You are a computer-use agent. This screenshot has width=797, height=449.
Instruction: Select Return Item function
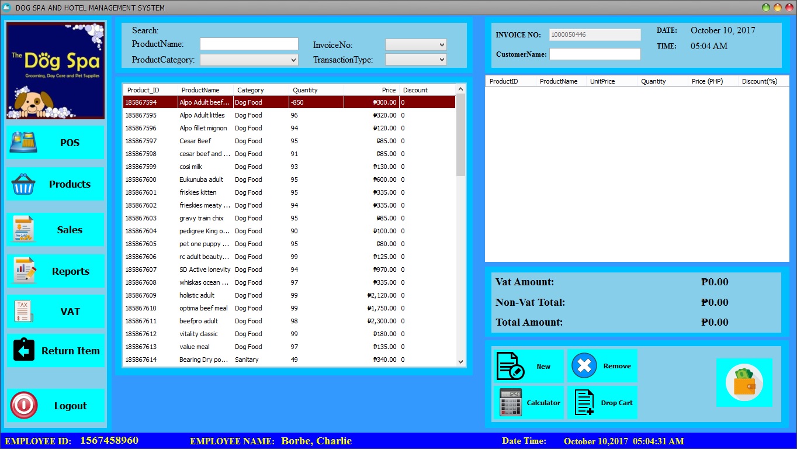pos(55,350)
